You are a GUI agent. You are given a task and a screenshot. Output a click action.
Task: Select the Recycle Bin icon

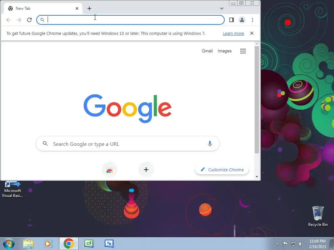click(318, 216)
